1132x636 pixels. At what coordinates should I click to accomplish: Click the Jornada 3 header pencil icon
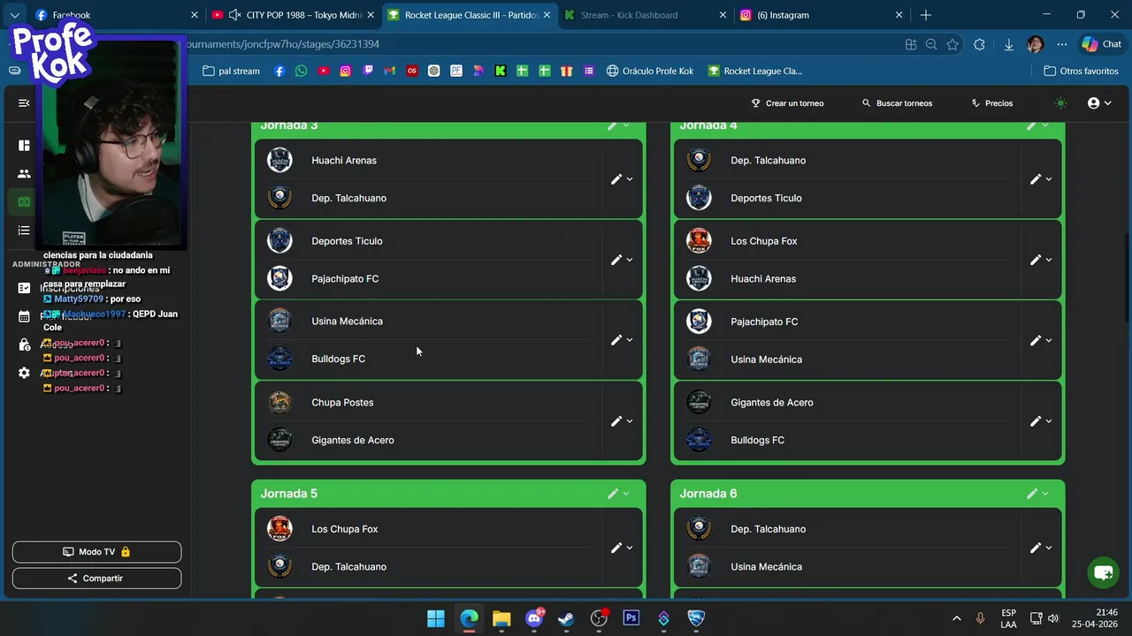point(612,125)
